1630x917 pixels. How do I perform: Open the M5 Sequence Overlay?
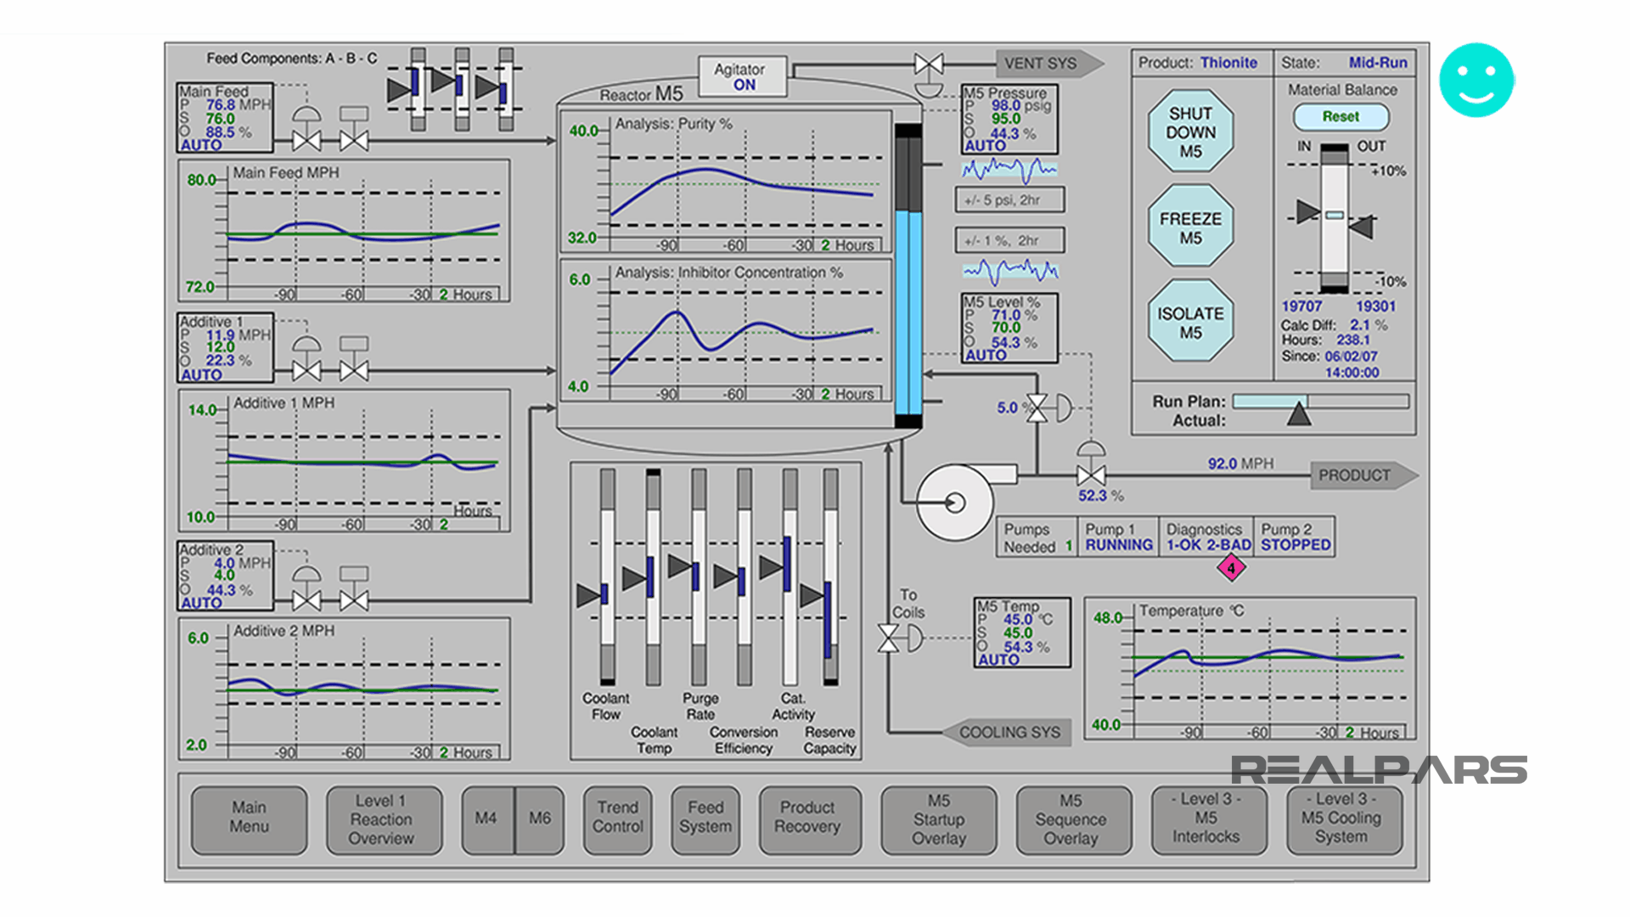click(x=1072, y=819)
